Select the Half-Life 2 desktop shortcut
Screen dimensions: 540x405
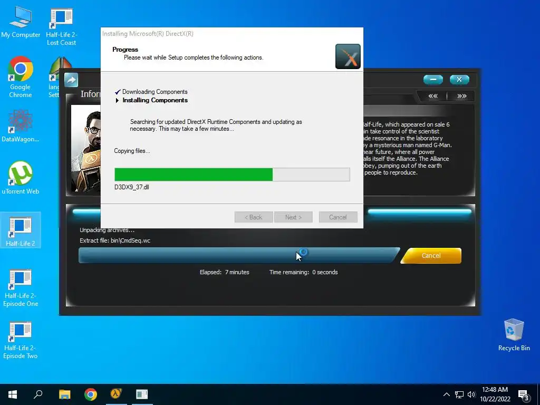21,230
